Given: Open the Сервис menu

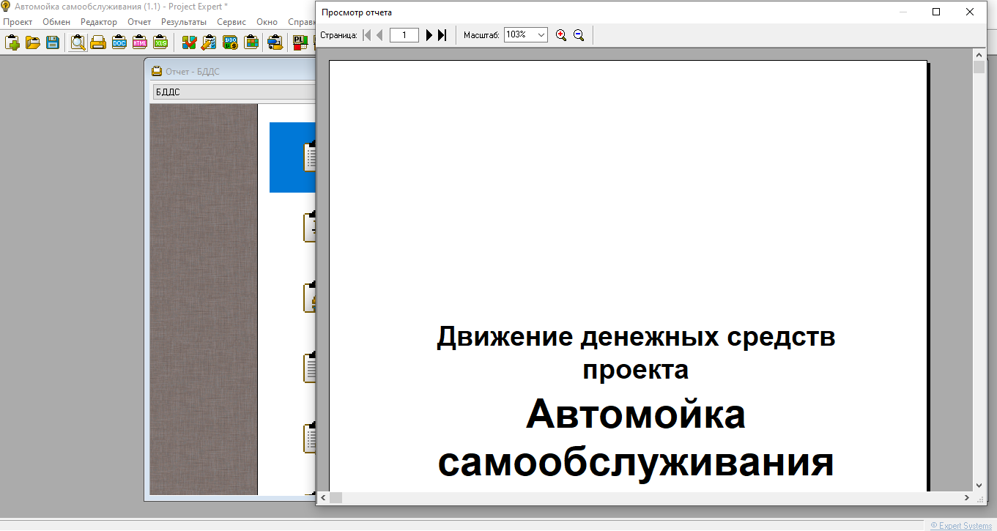Looking at the screenshot, I should tap(231, 22).
